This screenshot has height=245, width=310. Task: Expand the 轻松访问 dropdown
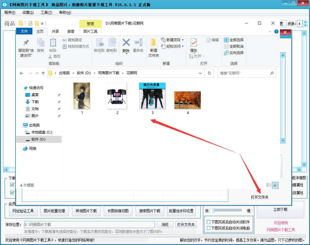point(183,46)
